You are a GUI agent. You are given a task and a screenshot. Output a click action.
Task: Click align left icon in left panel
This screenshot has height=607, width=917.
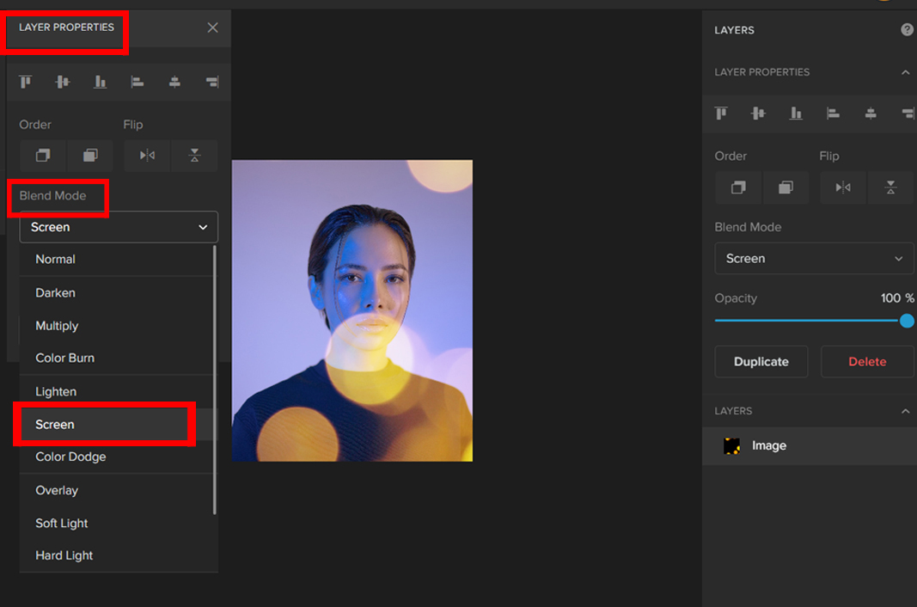click(137, 82)
